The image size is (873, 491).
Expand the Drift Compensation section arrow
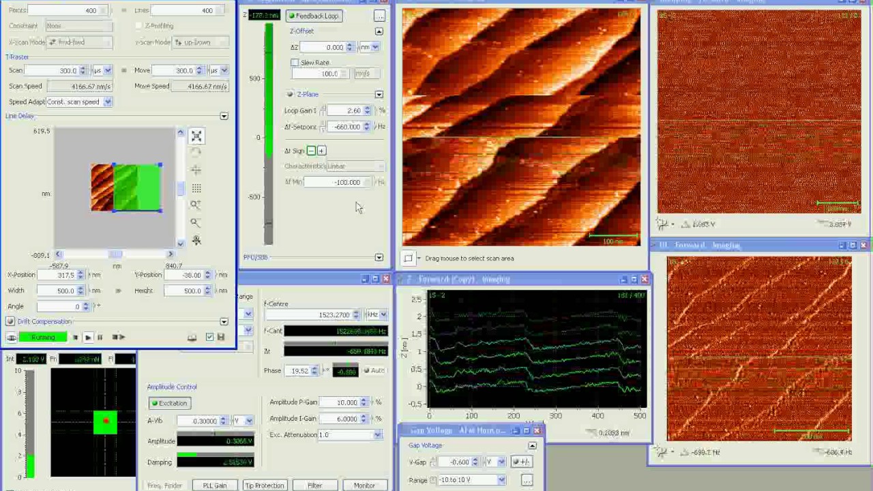[224, 322]
